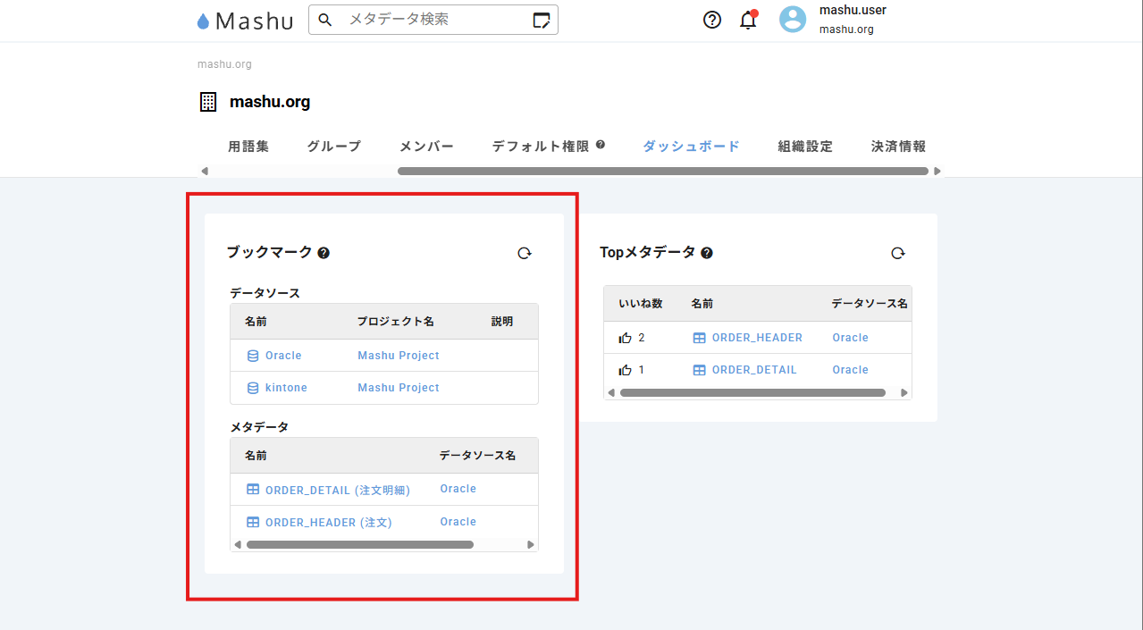Switch to the 用語集 tab

coord(248,147)
